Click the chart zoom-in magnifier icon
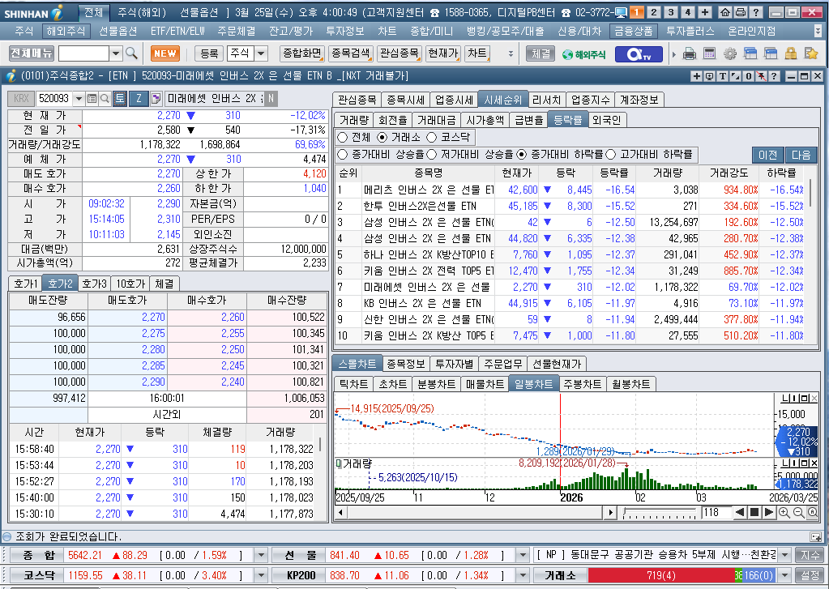Image resolution: width=829 pixels, height=589 pixels. tap(784, 512)
